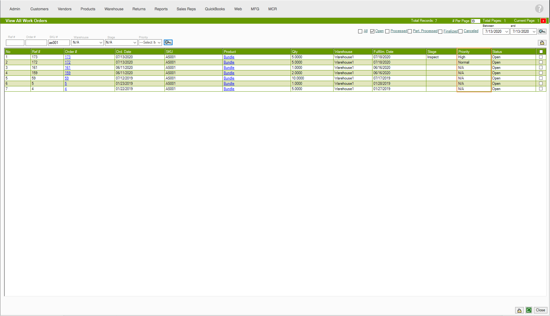Open the help question mark icon

tap(539, 9)
